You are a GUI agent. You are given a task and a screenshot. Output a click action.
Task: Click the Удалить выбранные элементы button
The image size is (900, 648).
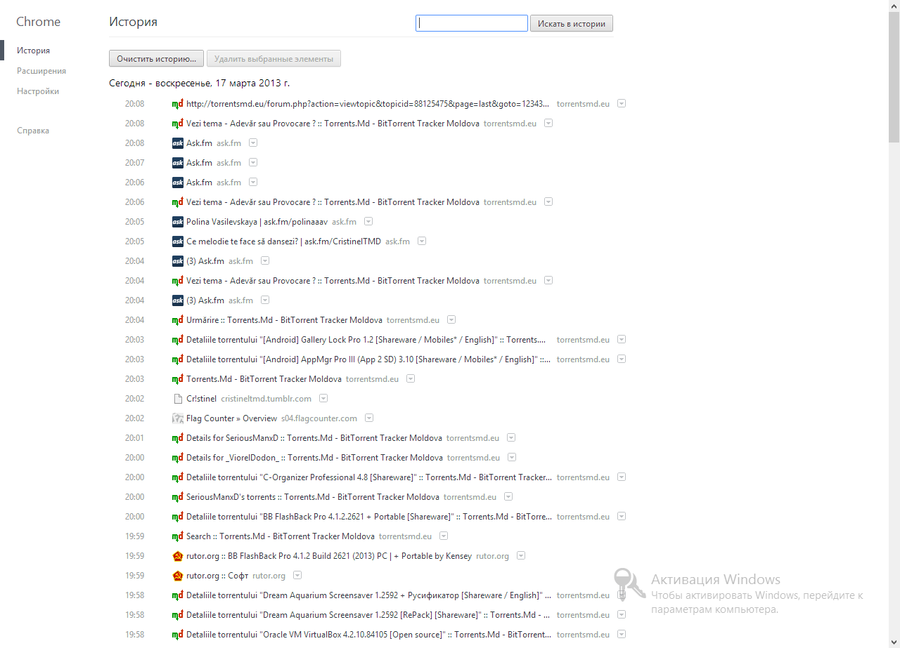274,59
